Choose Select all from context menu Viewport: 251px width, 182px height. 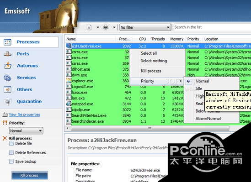click(149, 53)
